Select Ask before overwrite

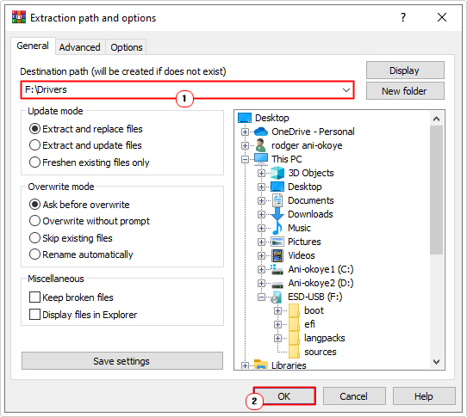79,205
